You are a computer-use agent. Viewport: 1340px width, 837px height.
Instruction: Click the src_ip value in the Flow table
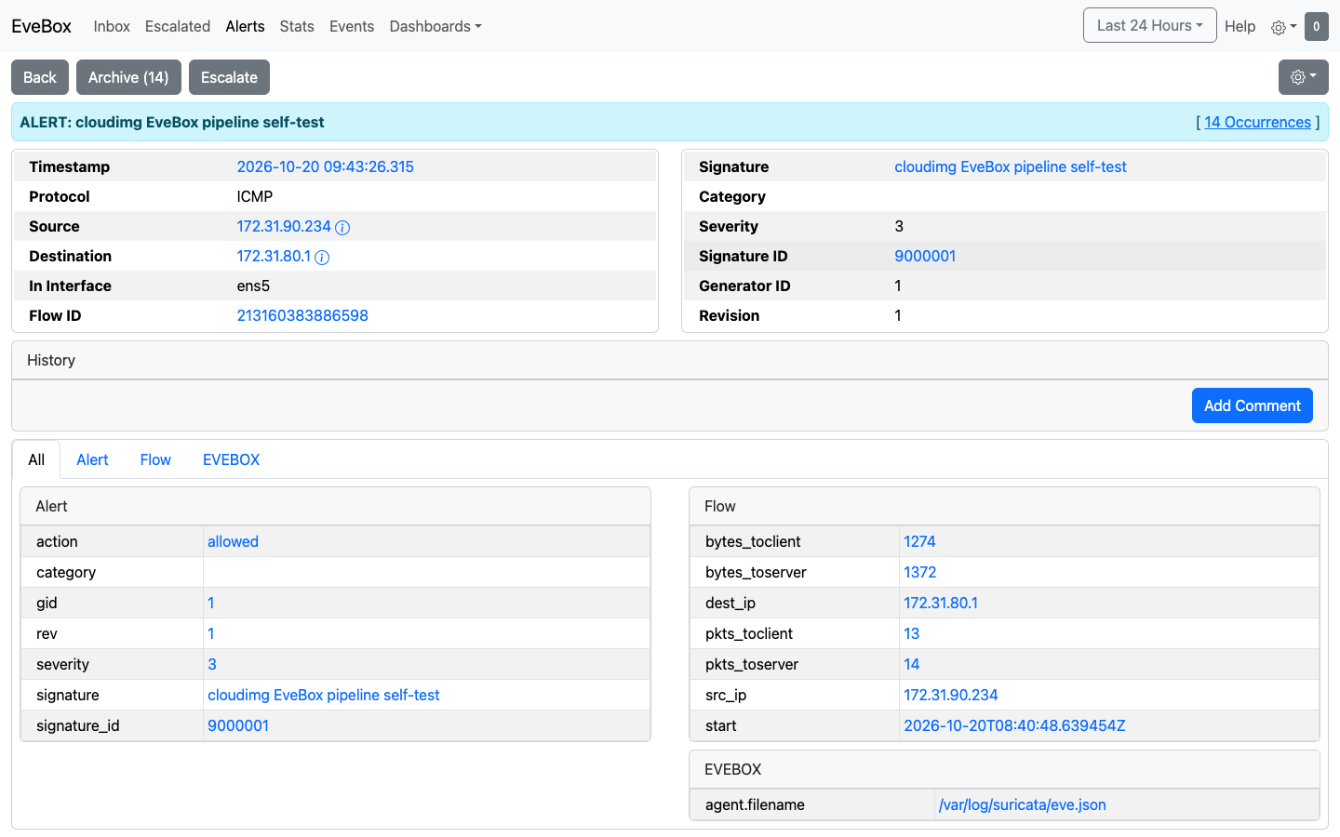pos(951,695)
